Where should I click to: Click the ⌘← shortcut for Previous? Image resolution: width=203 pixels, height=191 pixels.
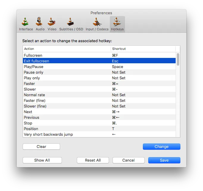116,117
